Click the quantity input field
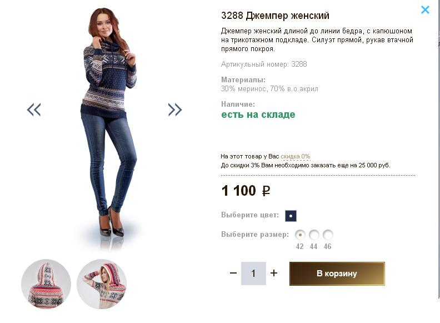Image resolution: width=440 pixels, height=323 pixels. 253,274
